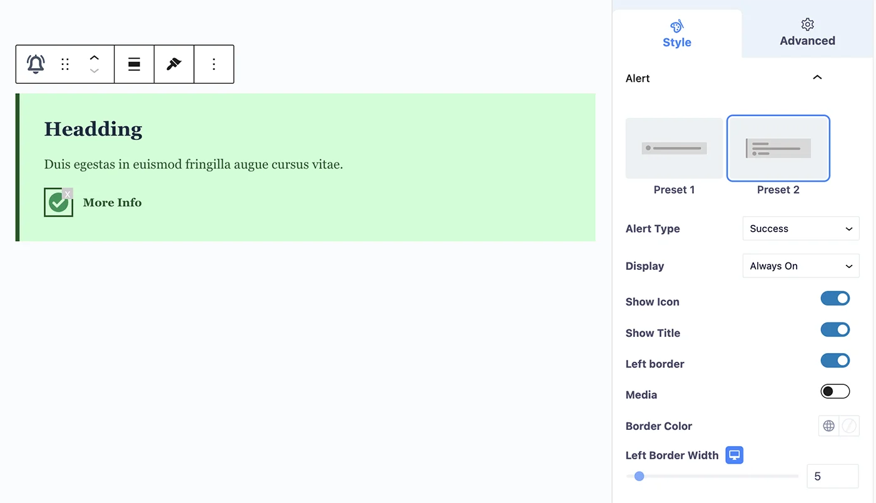Select the Preset 2 layout thumbnail

778,148
